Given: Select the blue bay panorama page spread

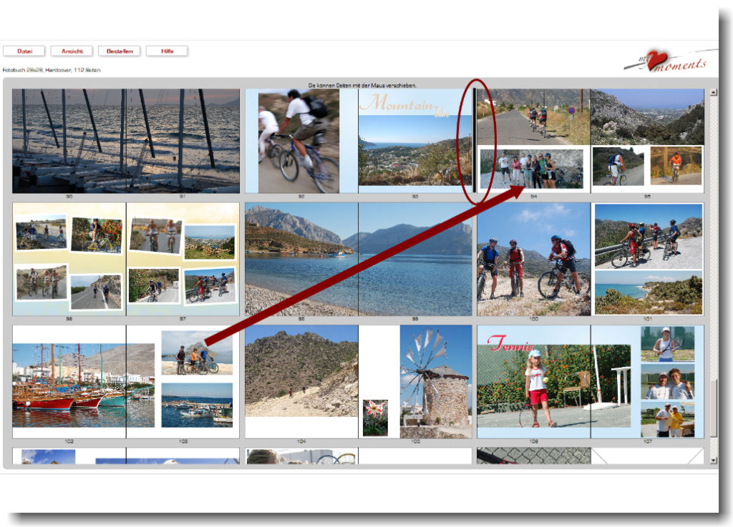Looking at the screenshot, I should 358,259.
